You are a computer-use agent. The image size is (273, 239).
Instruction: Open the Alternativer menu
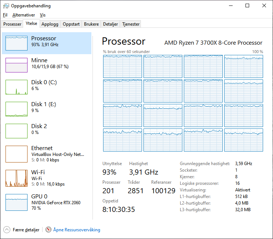(x=23, y=15)
